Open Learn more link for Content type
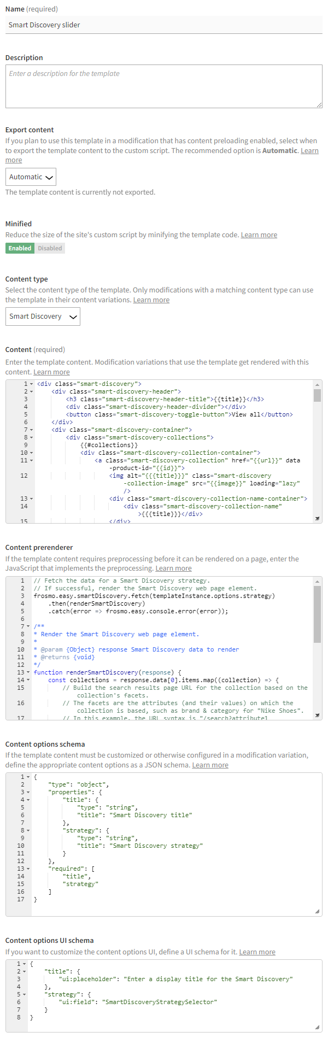Image resolution: width=328 pixels, height=1038 pixels. (x=151, y=300)
